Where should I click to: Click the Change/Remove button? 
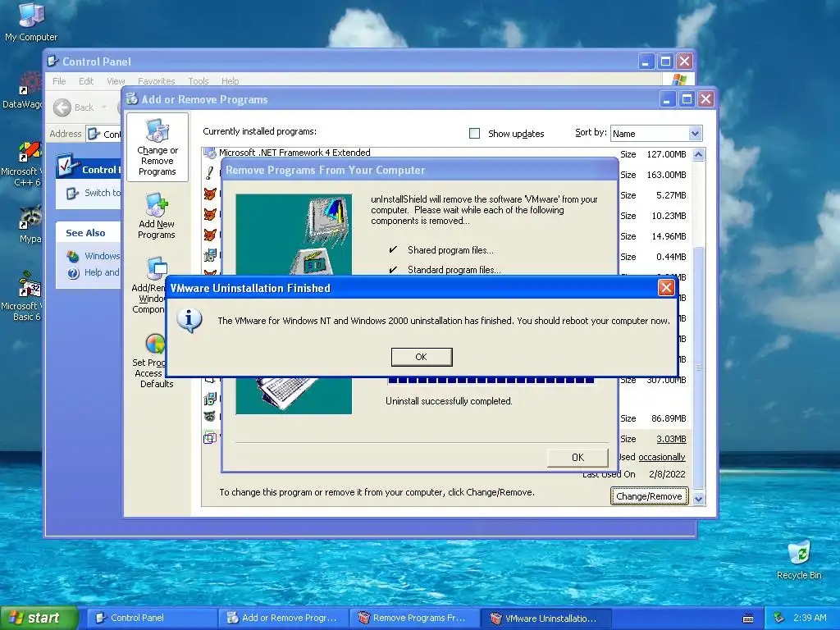click(649, 496)
